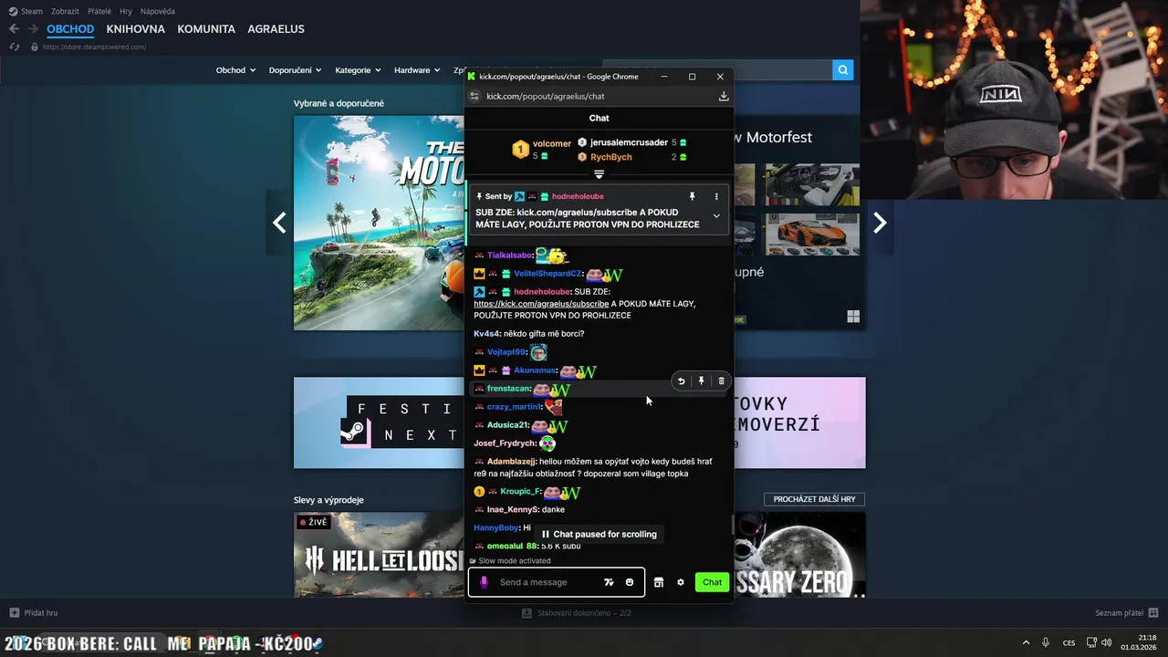Reply to frenstacan's message with reply icon
Screen dimensions: 1168x657
coord(681,381)
